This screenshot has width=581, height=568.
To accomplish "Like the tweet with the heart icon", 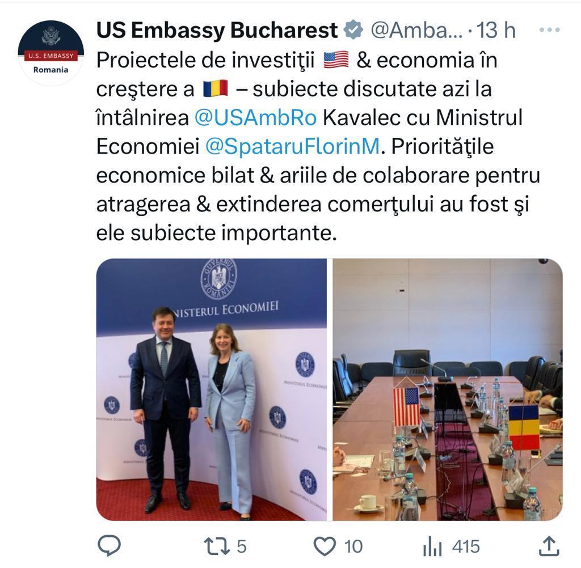I will click(325, 546).
